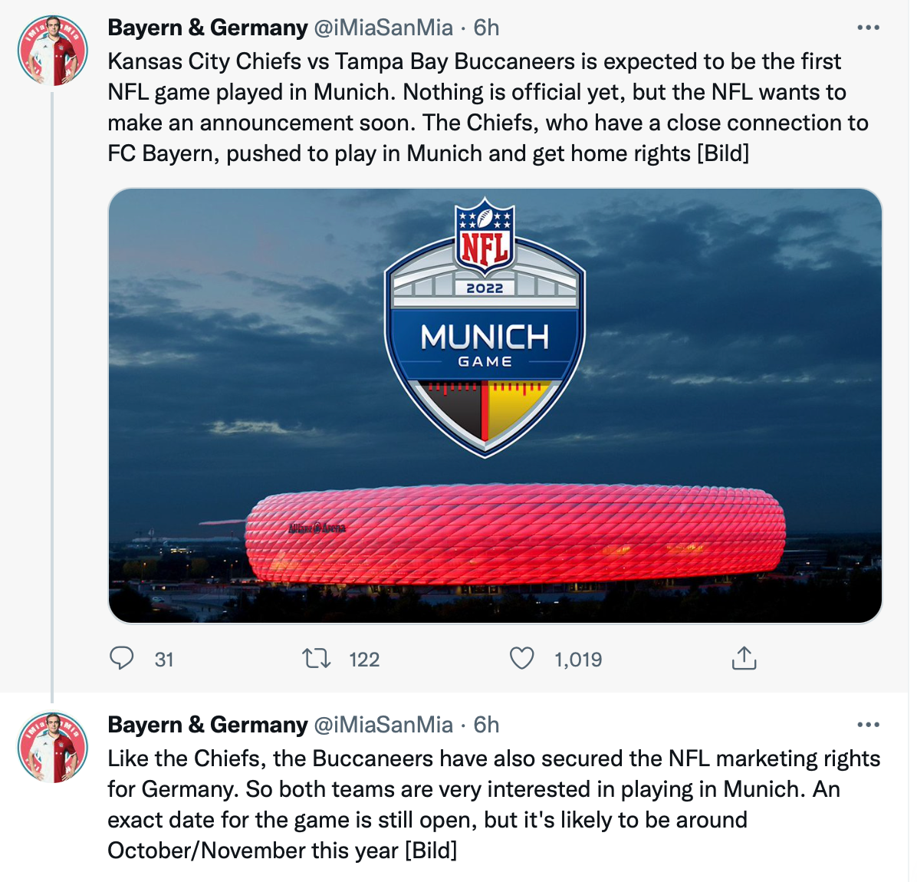917x882 pixels.
Task: Click the 6h timestamp on the marketing rights tweet
Action: tap(486, 725)
